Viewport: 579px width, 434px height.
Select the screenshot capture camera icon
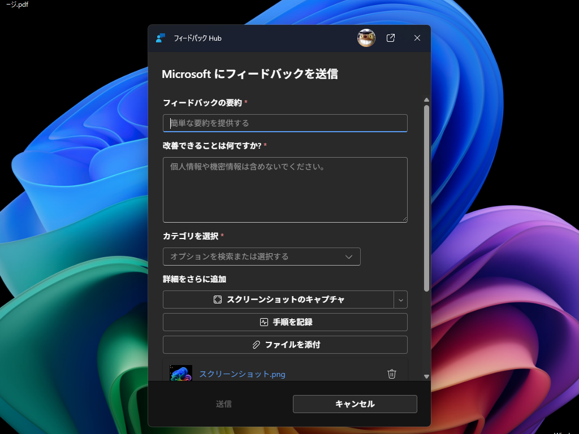[218, 300]
